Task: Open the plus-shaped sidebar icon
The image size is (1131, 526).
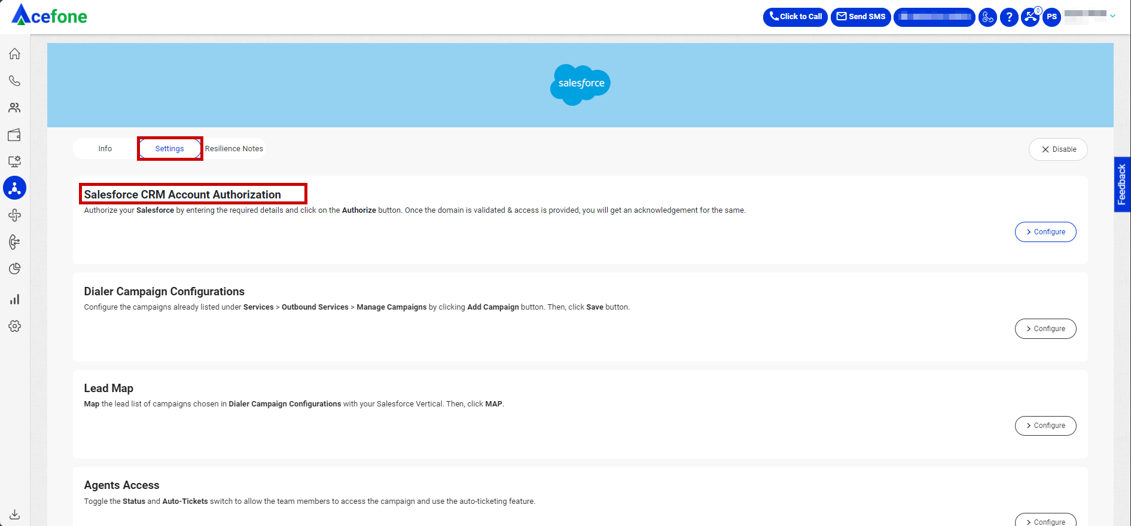Action: coord(15,215)
